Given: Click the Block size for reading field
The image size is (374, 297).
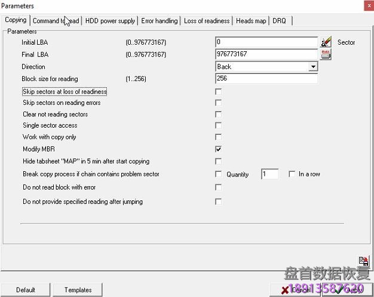Looking at the screenshot, I should 266,79.
